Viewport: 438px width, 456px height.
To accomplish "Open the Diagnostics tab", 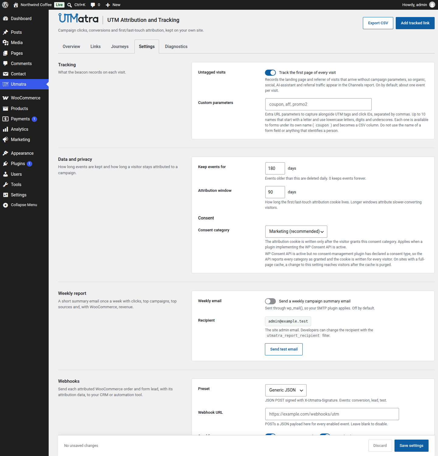I will [176, 47].
